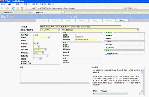
Task: Click the 保存(S) save button
Action: (x=122, y=20)
